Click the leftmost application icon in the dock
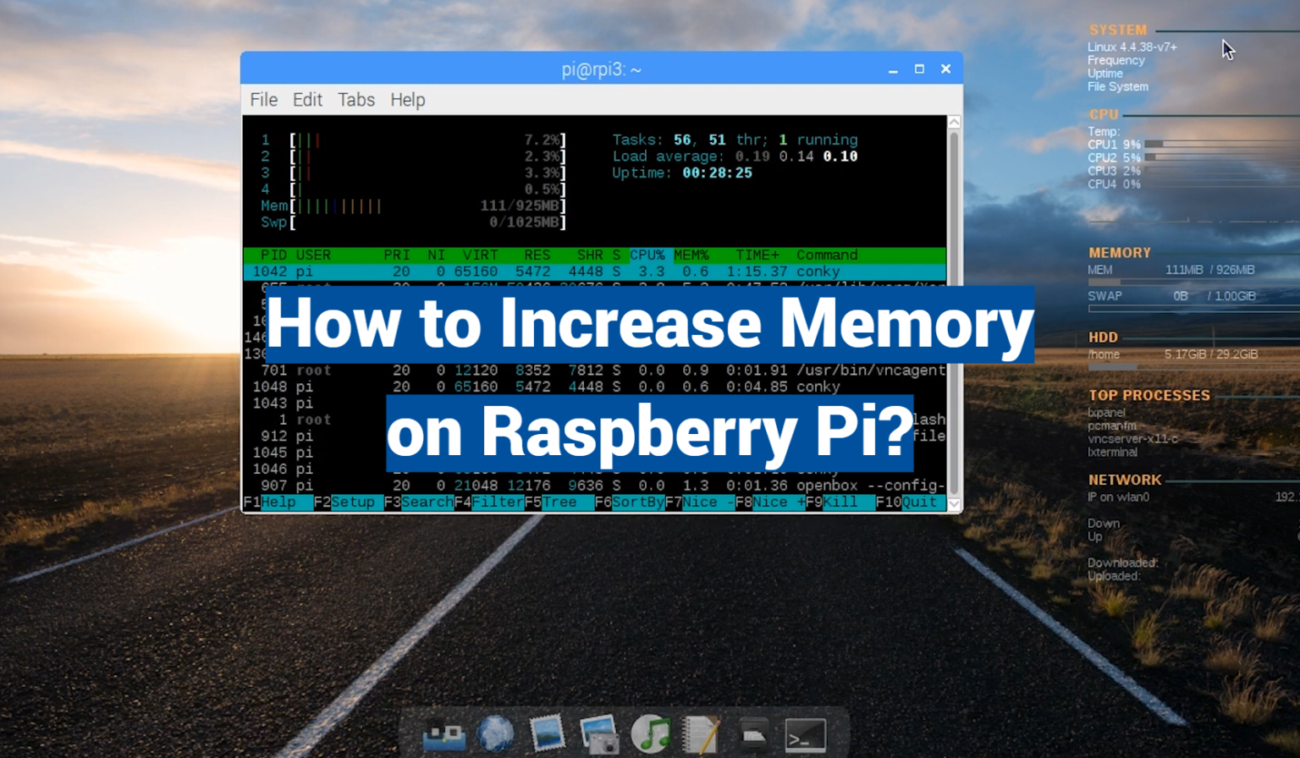Image resolution: width=1300 pixels, height=758 pixels. point(444,734)
